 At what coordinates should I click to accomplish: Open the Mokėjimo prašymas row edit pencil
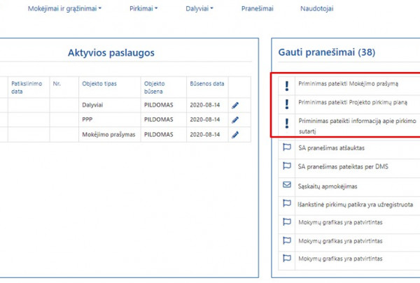coord(236,134)
